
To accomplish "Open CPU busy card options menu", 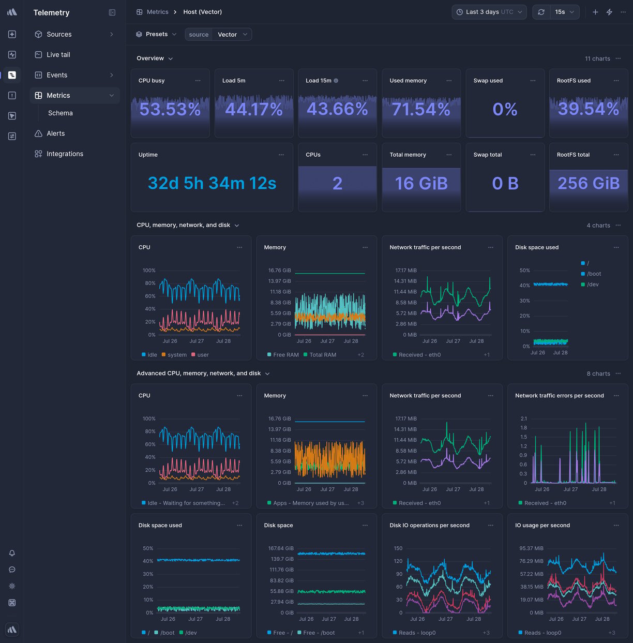I will [x=198, y=81].
